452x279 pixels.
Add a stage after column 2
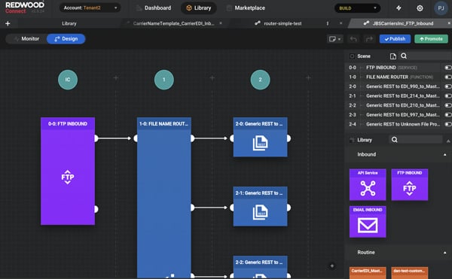[x=308, y=78]
